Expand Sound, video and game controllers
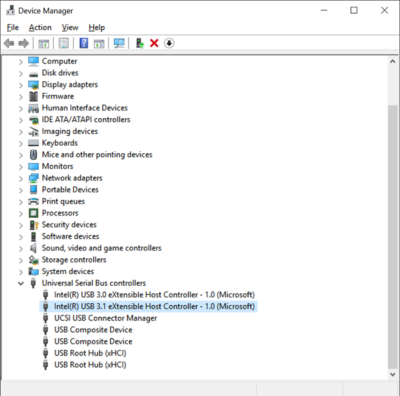The width and height of the screenshot is (400, 396). pos(21,249)
